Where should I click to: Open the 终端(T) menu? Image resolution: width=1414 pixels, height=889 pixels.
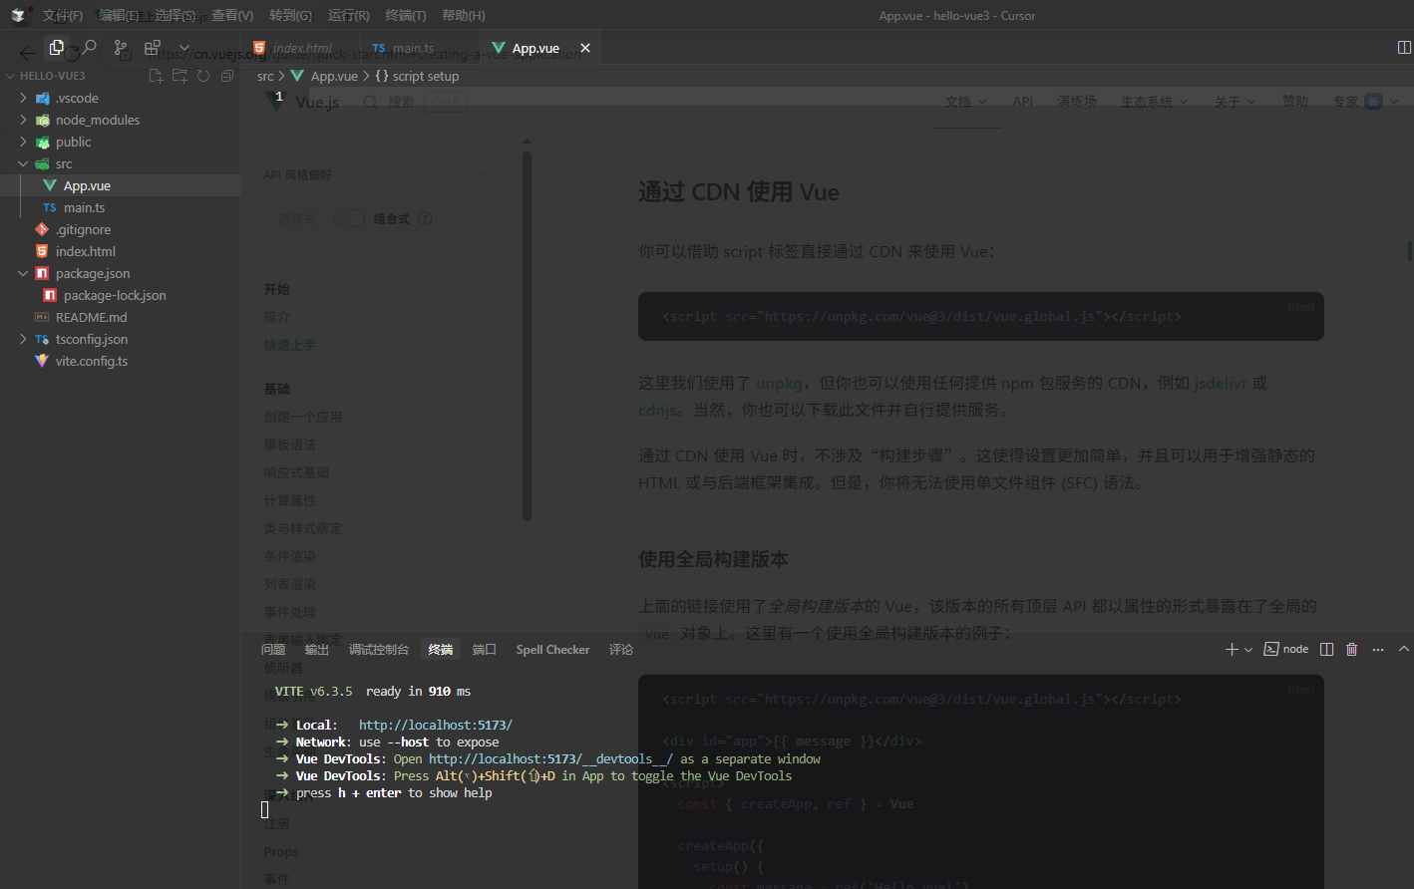[x=406, y=15]
